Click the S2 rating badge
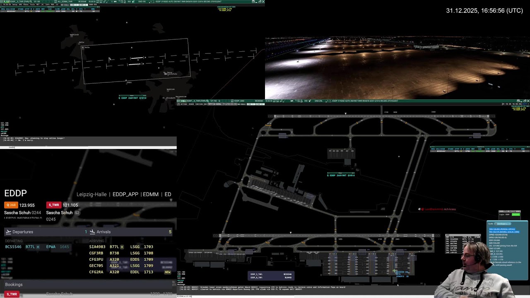 pos(77,213)
